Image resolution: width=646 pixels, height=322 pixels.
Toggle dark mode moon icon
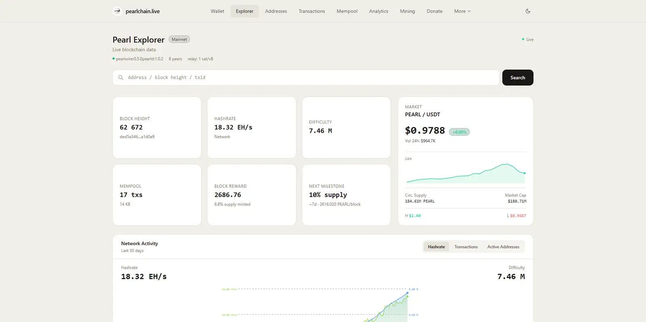coord(528,11)
